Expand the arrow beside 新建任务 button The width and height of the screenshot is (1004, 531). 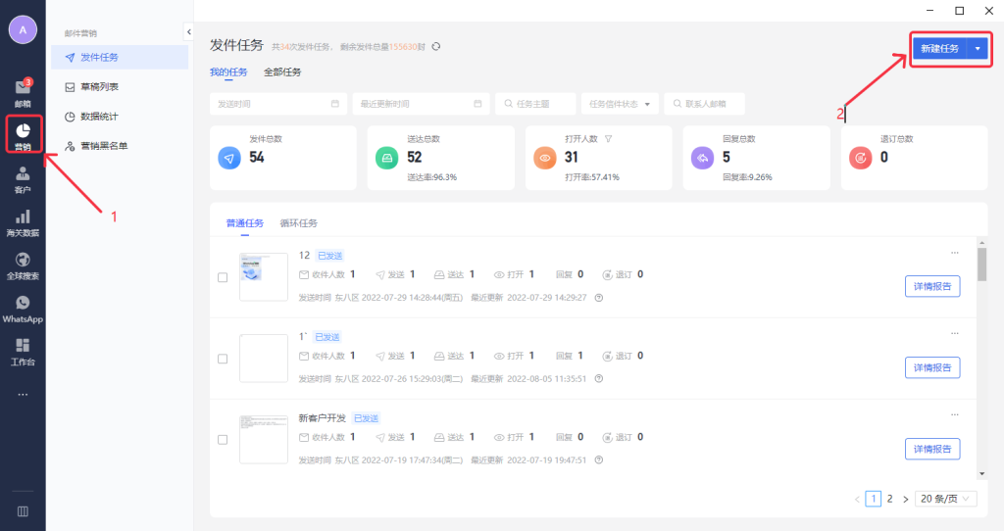tap(978, 48)
